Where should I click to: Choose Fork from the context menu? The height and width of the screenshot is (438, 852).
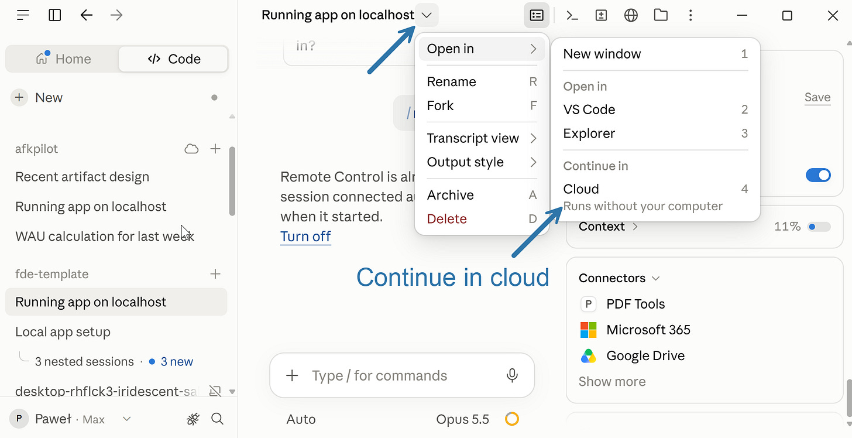(x=482, y=105)
